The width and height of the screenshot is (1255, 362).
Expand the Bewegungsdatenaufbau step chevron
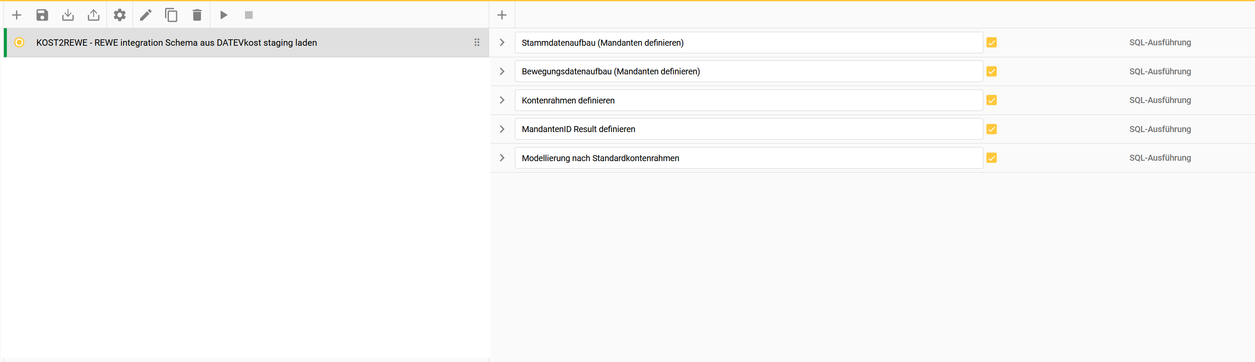[502, 71]
